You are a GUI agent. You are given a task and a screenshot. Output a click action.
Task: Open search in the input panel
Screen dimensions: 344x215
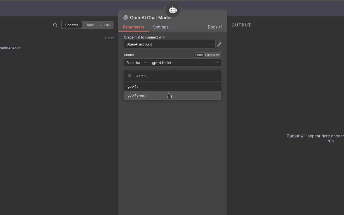coord(55,25)
